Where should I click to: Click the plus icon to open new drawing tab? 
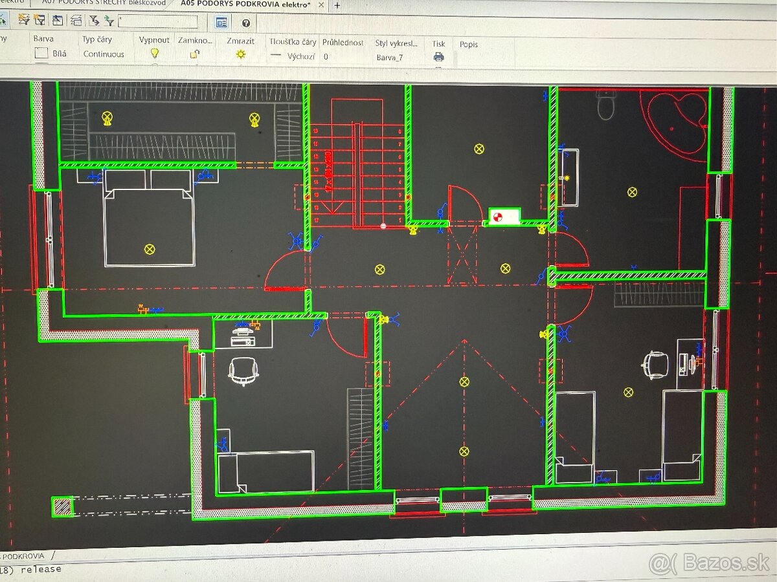click(x=337, y=5)
